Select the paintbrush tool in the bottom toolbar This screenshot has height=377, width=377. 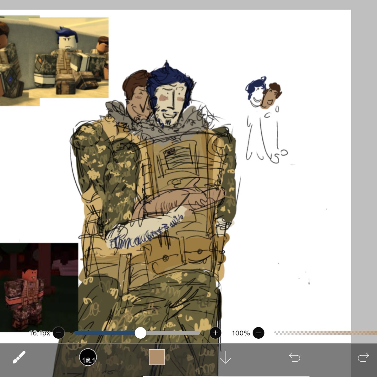[19, 357]
